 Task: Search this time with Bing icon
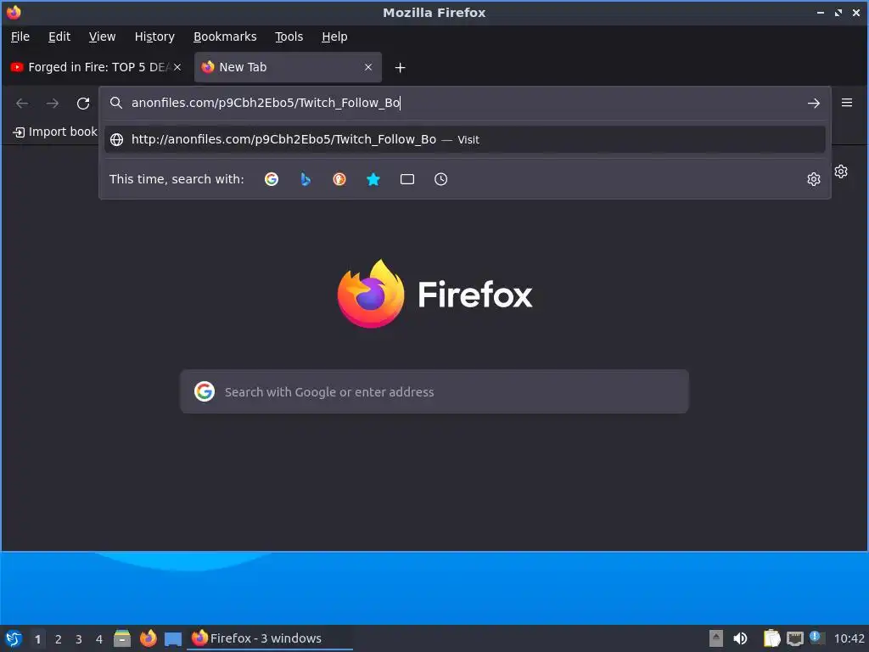[306, 179]
